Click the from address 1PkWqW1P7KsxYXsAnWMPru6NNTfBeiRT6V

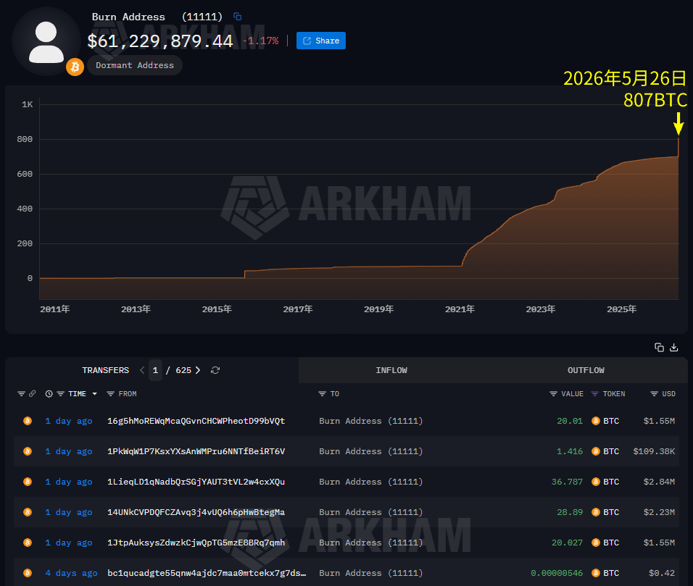click(x=196, y=451)
